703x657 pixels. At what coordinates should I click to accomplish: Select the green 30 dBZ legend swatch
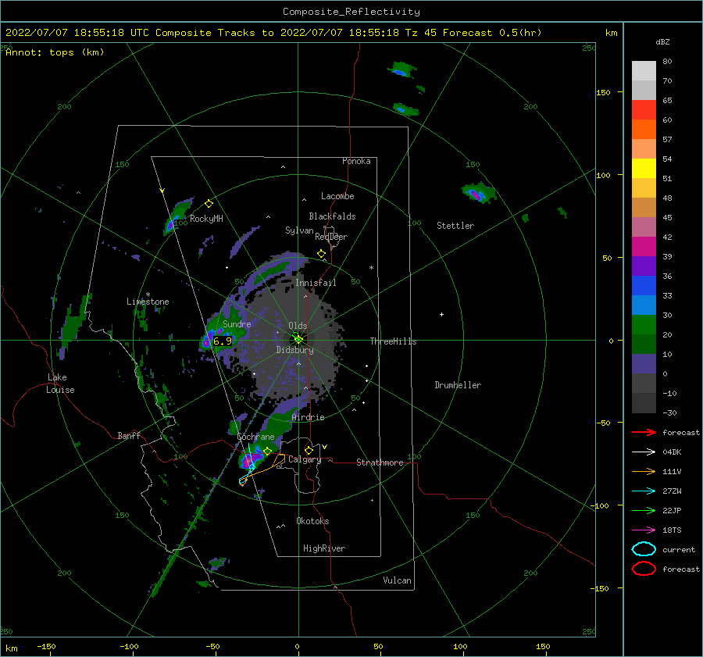pyautogui.click(x=644, y=324)
